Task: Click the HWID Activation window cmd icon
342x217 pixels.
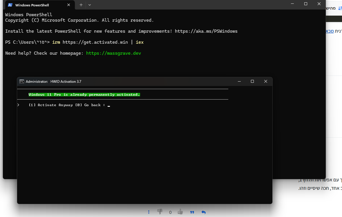Action: 22,82
